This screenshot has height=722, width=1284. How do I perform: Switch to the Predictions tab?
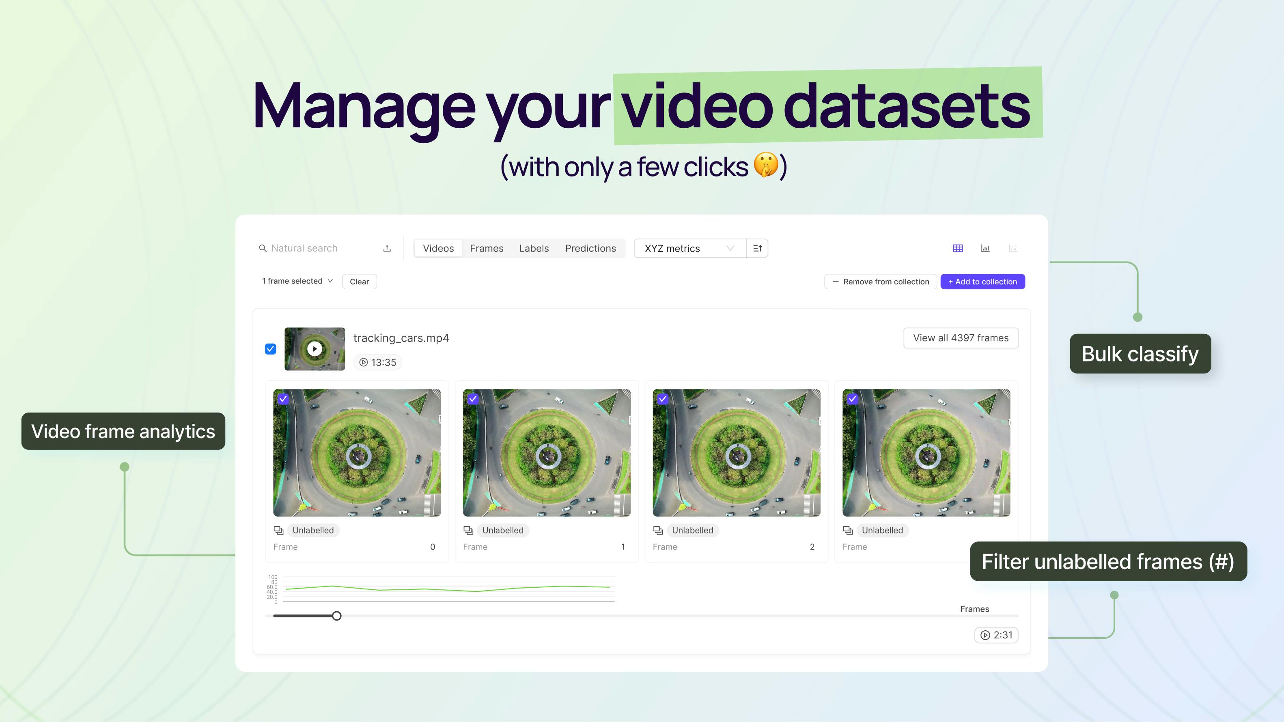click(x=590, y=248)
